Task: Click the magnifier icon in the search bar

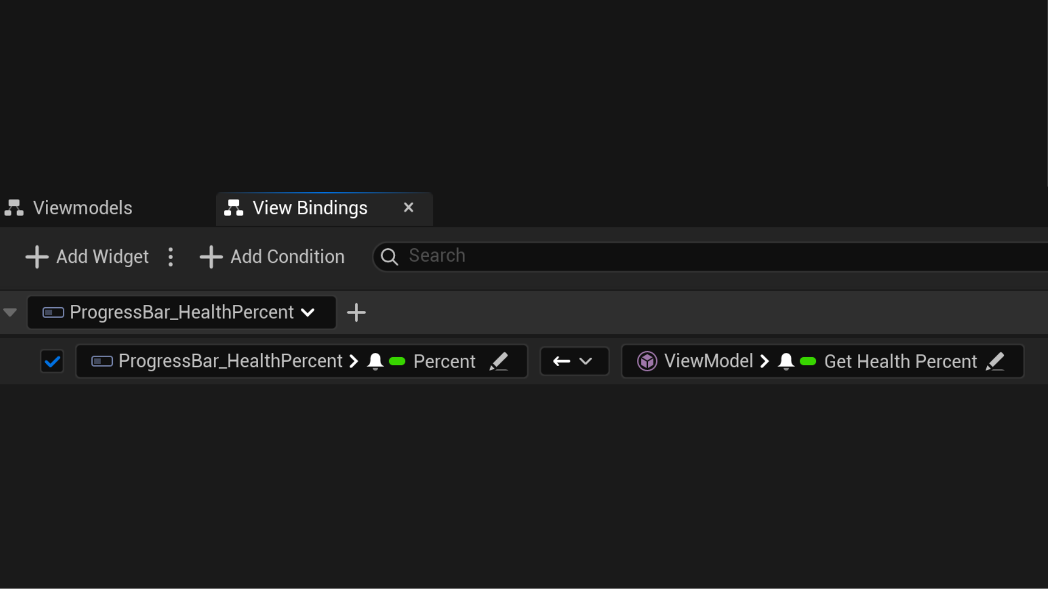Action: [389, 256]
